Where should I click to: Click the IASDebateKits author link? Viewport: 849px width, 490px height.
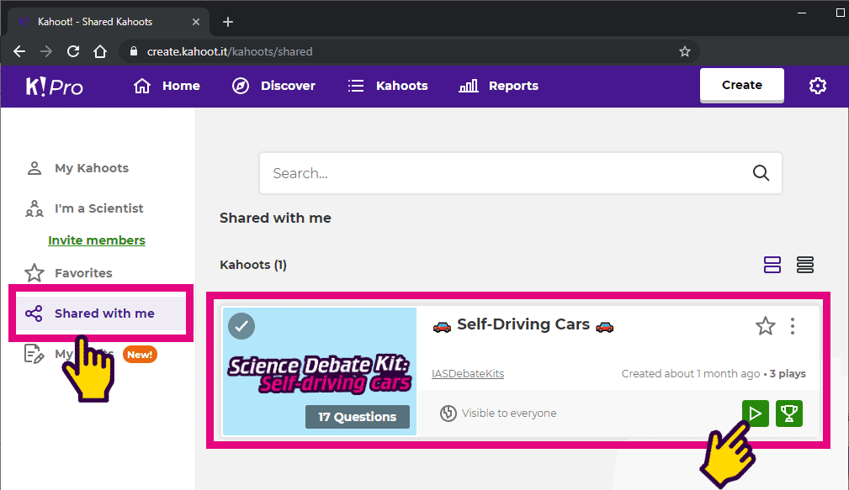click(x=468, y=374)
